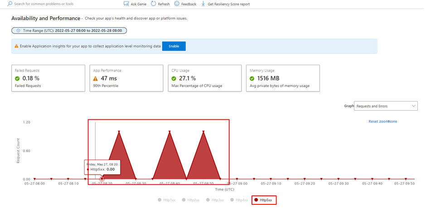Toggle Http2xx legend series
Viewport: 426px width, 208px height.
coord(191,200)
